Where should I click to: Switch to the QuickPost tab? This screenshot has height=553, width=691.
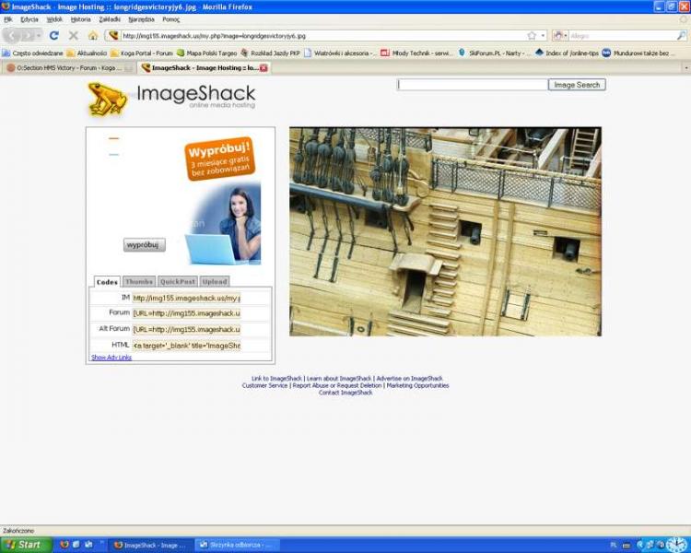pyautogui.click(x=177, y=282)
